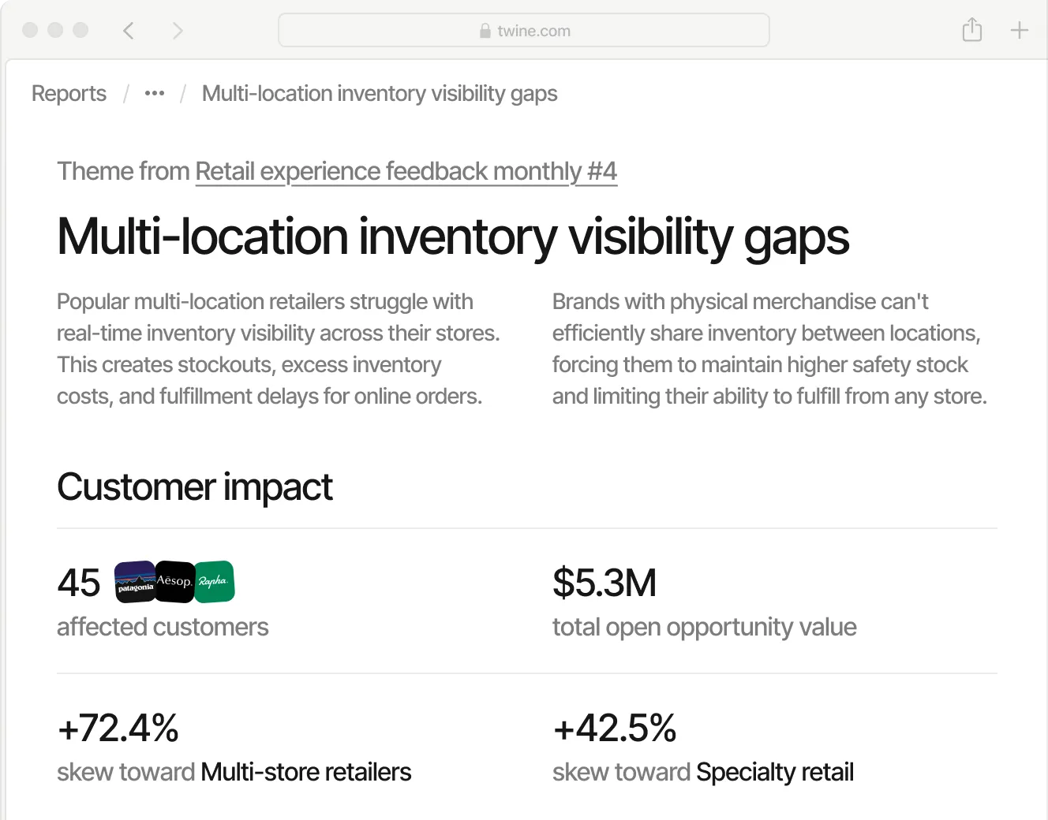
Task: Click the forward navigation arrow
Action: pos(178,30)
